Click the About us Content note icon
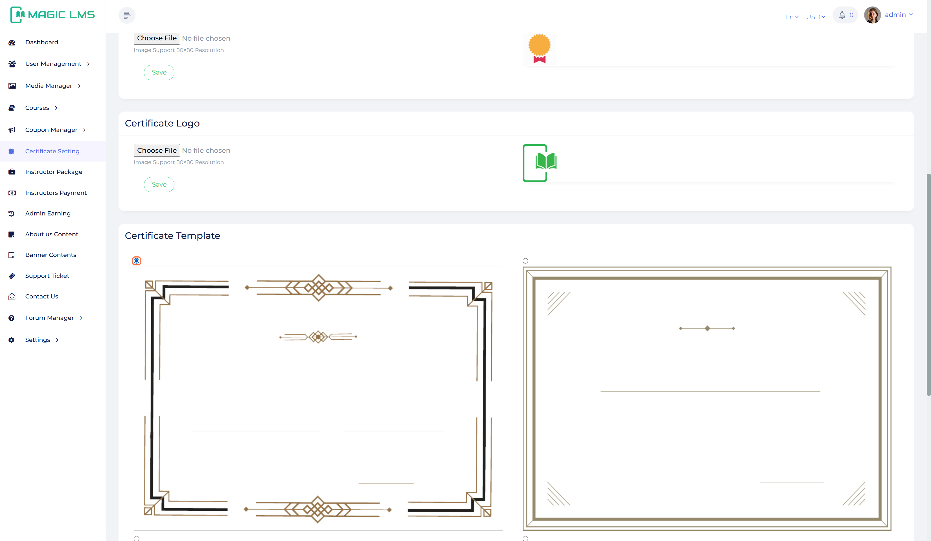The image size is (931, 541). pyautogui.click(x=12, y=234)
